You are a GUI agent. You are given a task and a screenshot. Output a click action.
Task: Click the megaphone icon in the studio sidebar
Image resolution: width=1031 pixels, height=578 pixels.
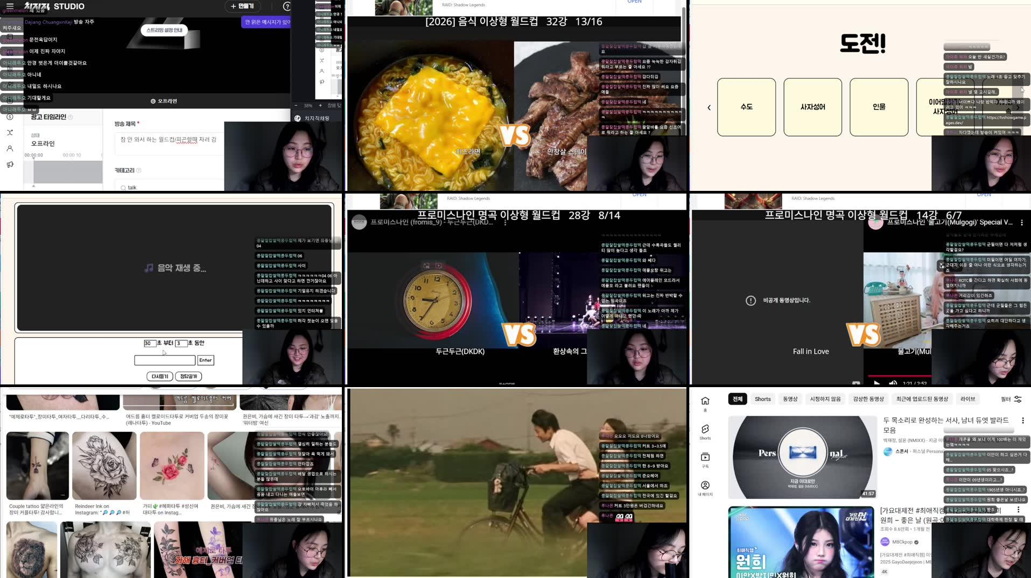(x=10, y=165)
